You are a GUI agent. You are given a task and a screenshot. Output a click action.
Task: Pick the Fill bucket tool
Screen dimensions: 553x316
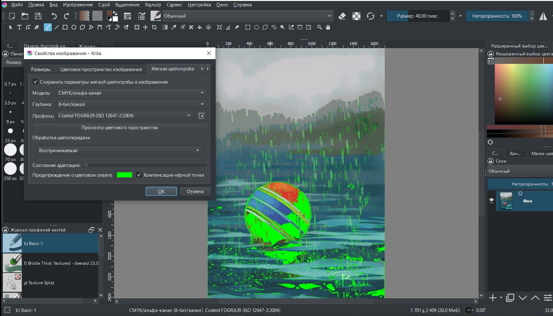(x=200, y=27)
